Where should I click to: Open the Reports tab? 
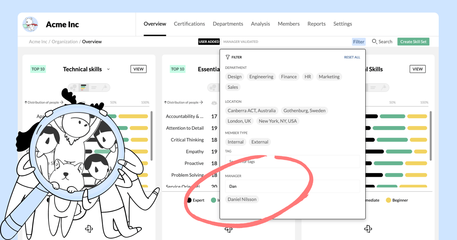tap(316, 24)
